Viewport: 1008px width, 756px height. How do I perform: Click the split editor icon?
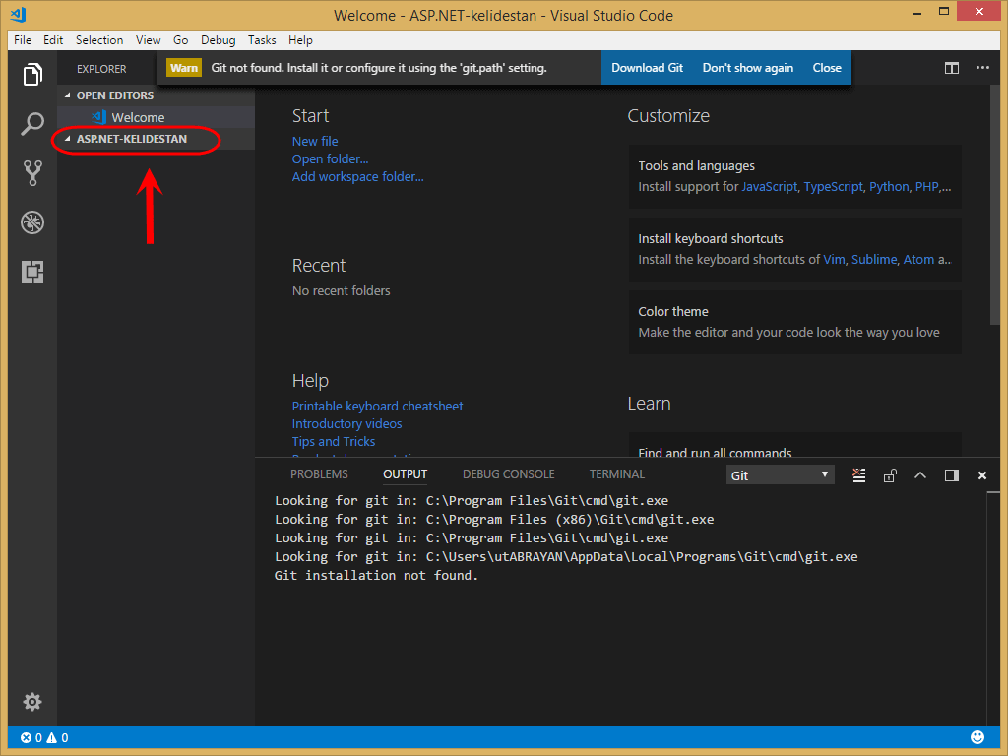pos(952,68)
